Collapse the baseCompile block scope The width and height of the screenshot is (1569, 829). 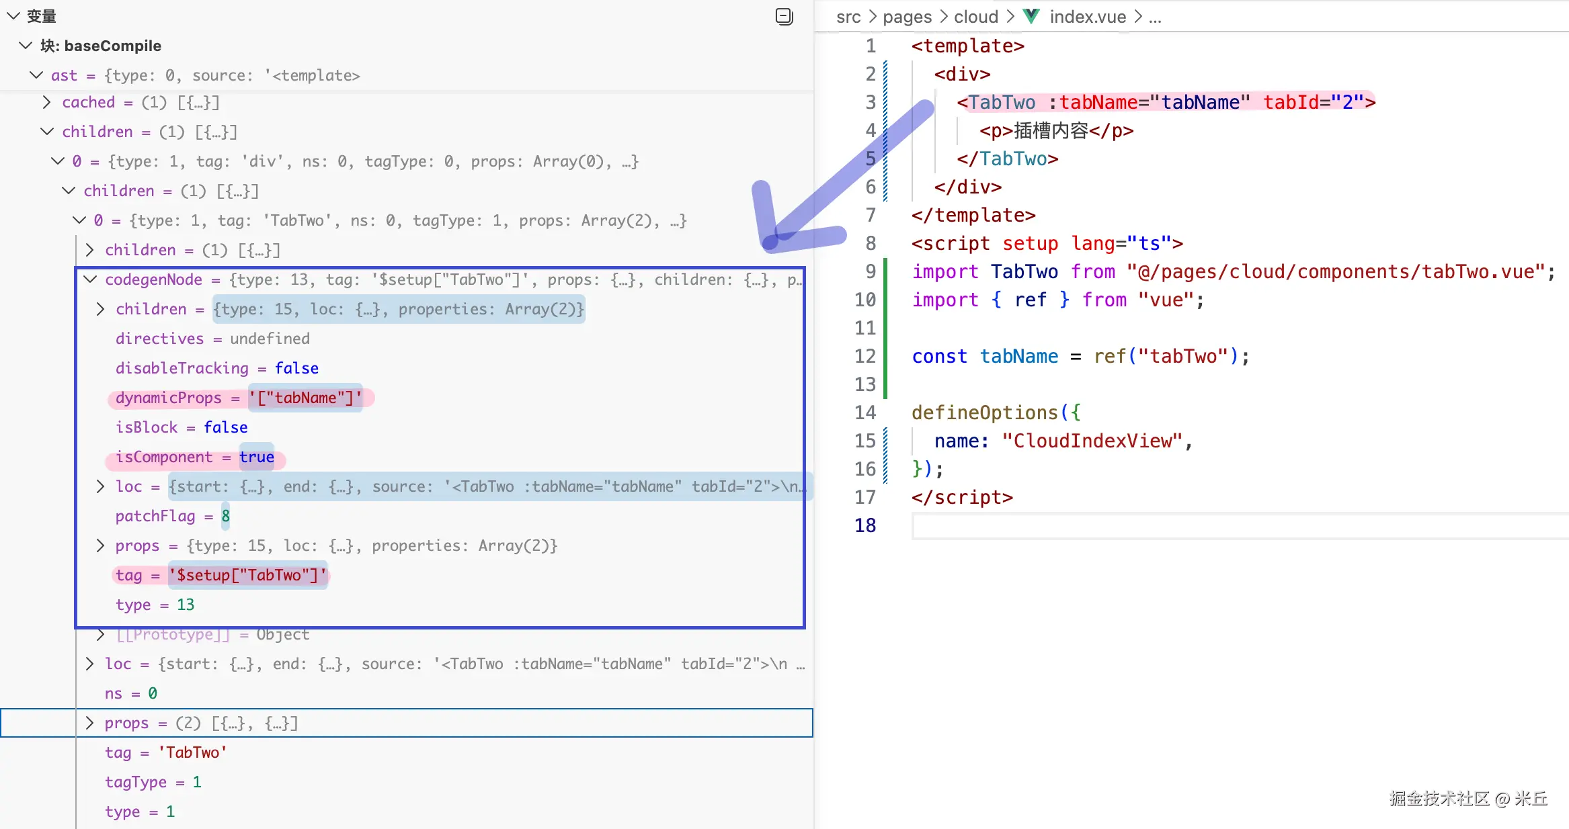pos(26,46)
